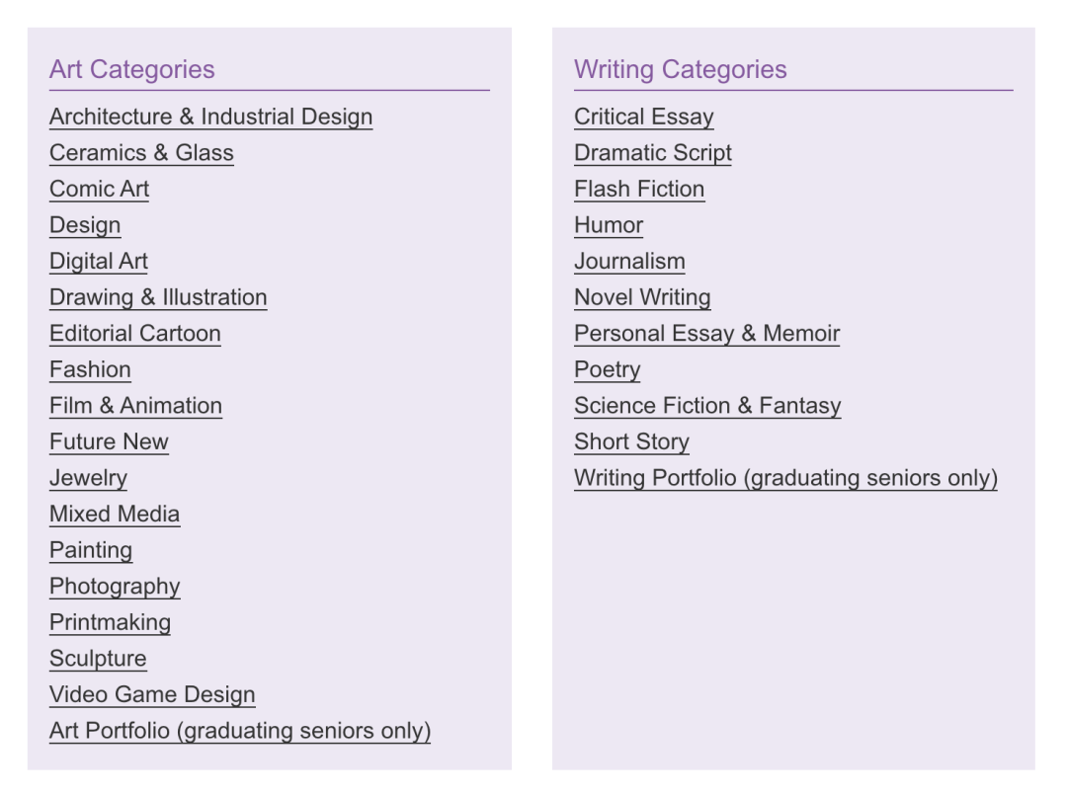Go to the Flash Fiction category
This screenshot has width=1067, height=796.
[x=639, y=190]
